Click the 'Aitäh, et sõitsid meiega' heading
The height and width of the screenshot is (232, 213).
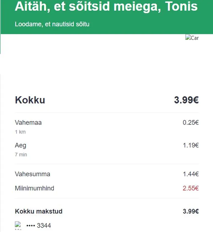(106, 6)
